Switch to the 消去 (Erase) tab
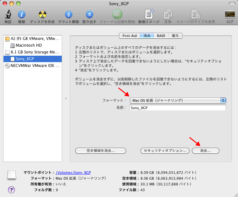Screen dimensions: 238x197 pos(147,36)
